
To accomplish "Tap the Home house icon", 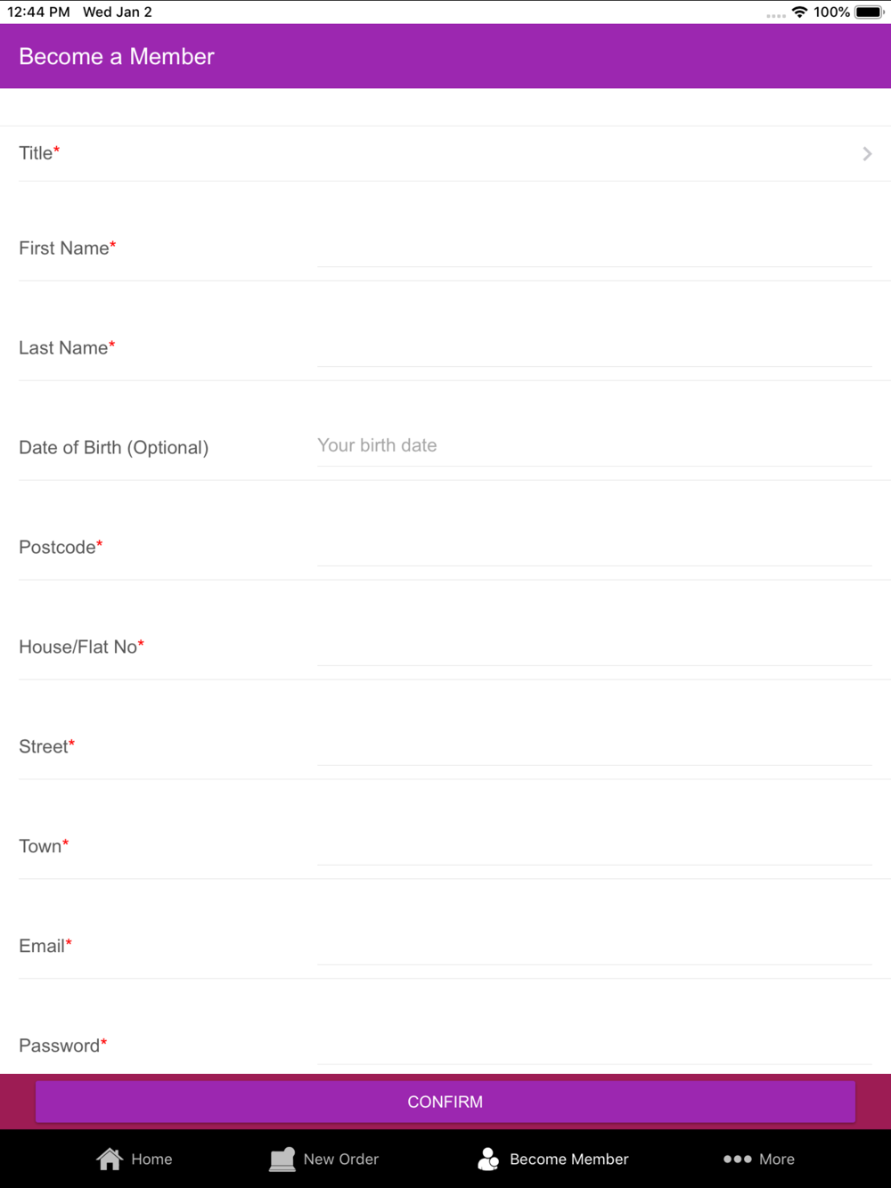I will tap(110, 1159).
